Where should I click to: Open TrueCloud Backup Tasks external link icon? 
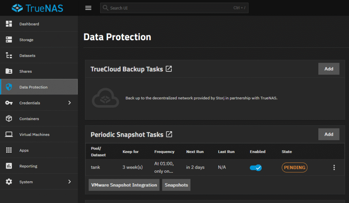coord(169,69)
